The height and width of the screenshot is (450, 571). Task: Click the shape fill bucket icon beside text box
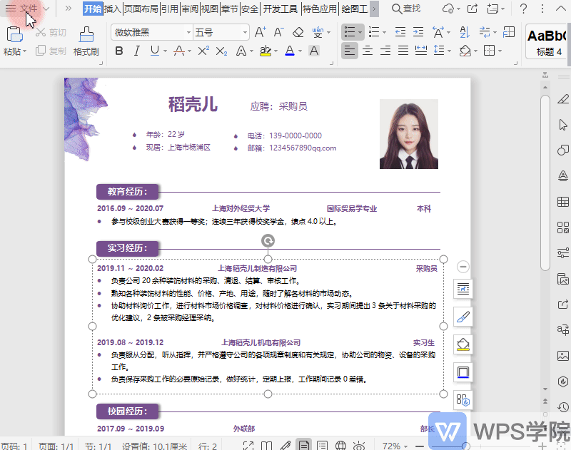pyautogui.click(x=463, y=344)
